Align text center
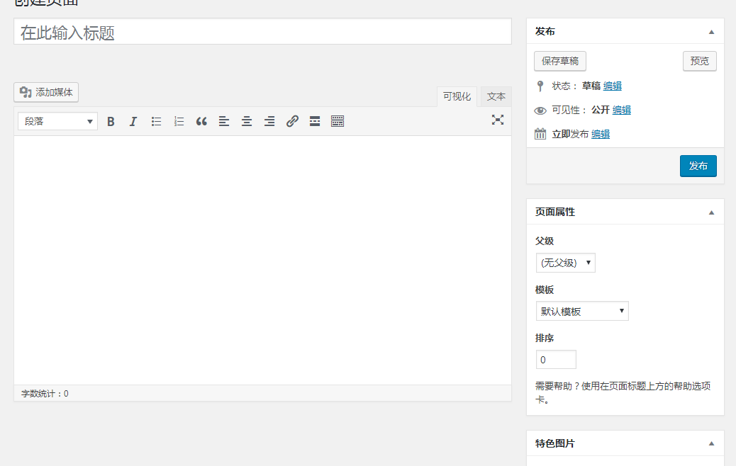 coord(247,121)
